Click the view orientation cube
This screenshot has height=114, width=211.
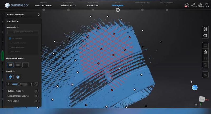tap(202, 99)
